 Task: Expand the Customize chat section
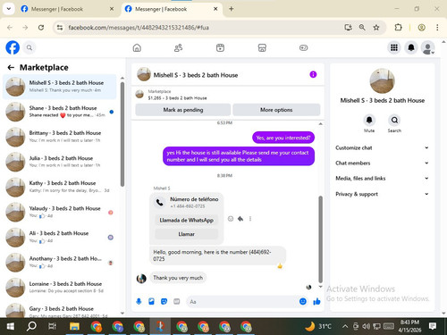[383, 147]
